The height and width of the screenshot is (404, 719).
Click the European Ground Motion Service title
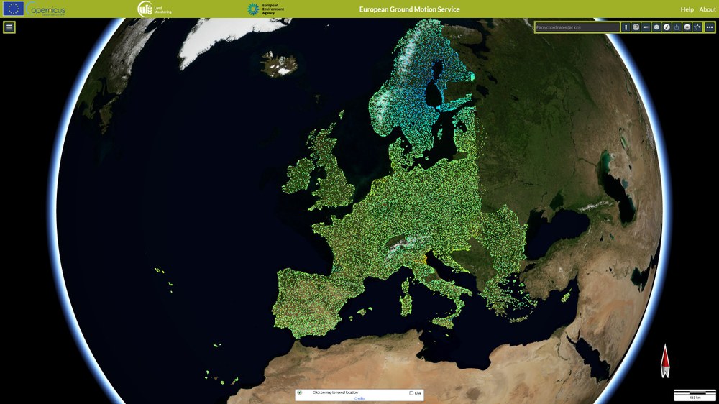pyautogui.click(x=410, y=9)
